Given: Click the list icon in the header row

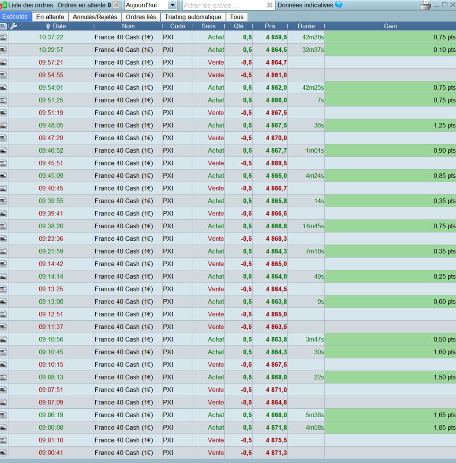Looking at the screenshot, I should click(x=3, y=26).
